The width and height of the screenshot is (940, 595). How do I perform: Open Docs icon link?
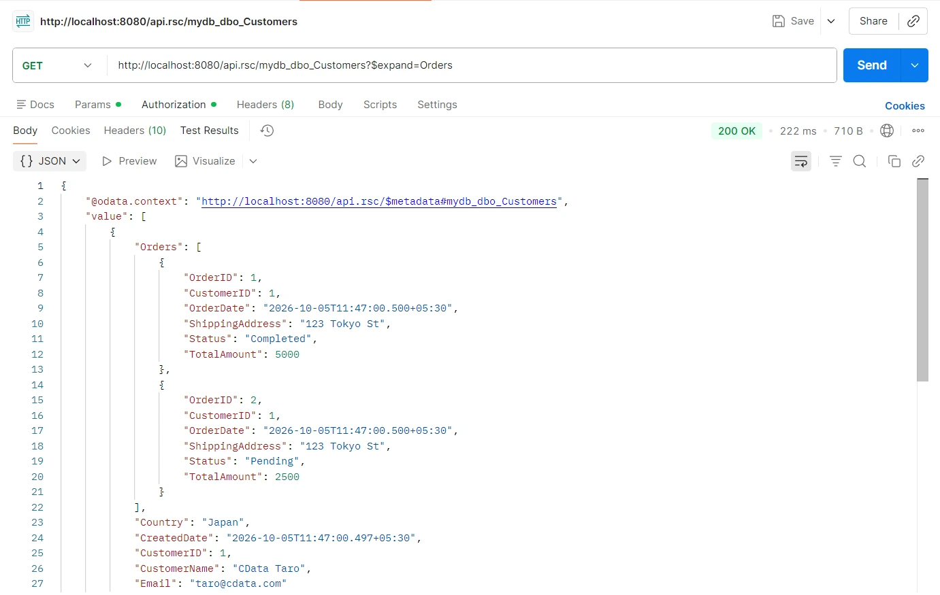tap(35, 105)
